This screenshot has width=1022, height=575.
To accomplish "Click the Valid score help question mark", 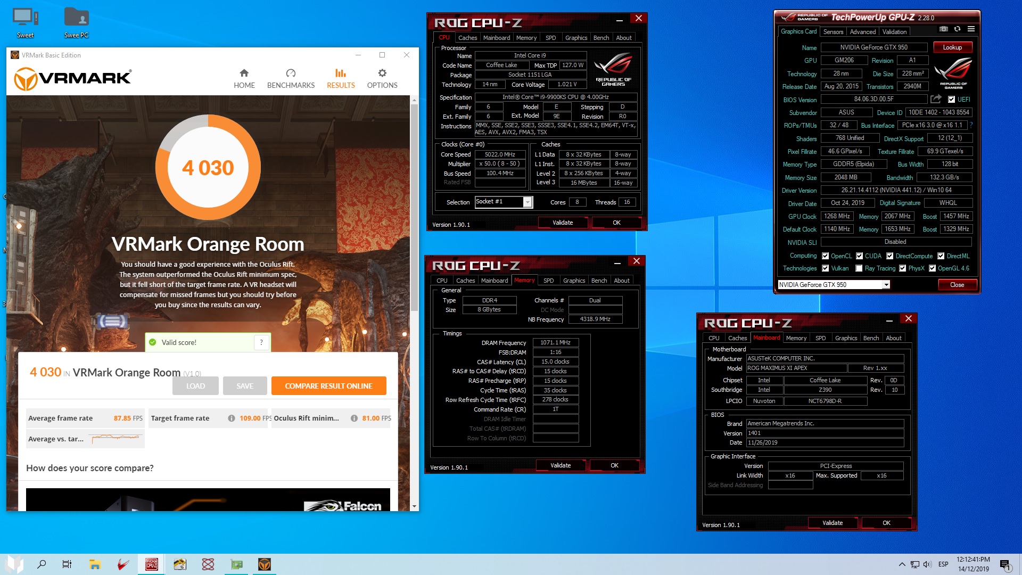I will 261,342.
